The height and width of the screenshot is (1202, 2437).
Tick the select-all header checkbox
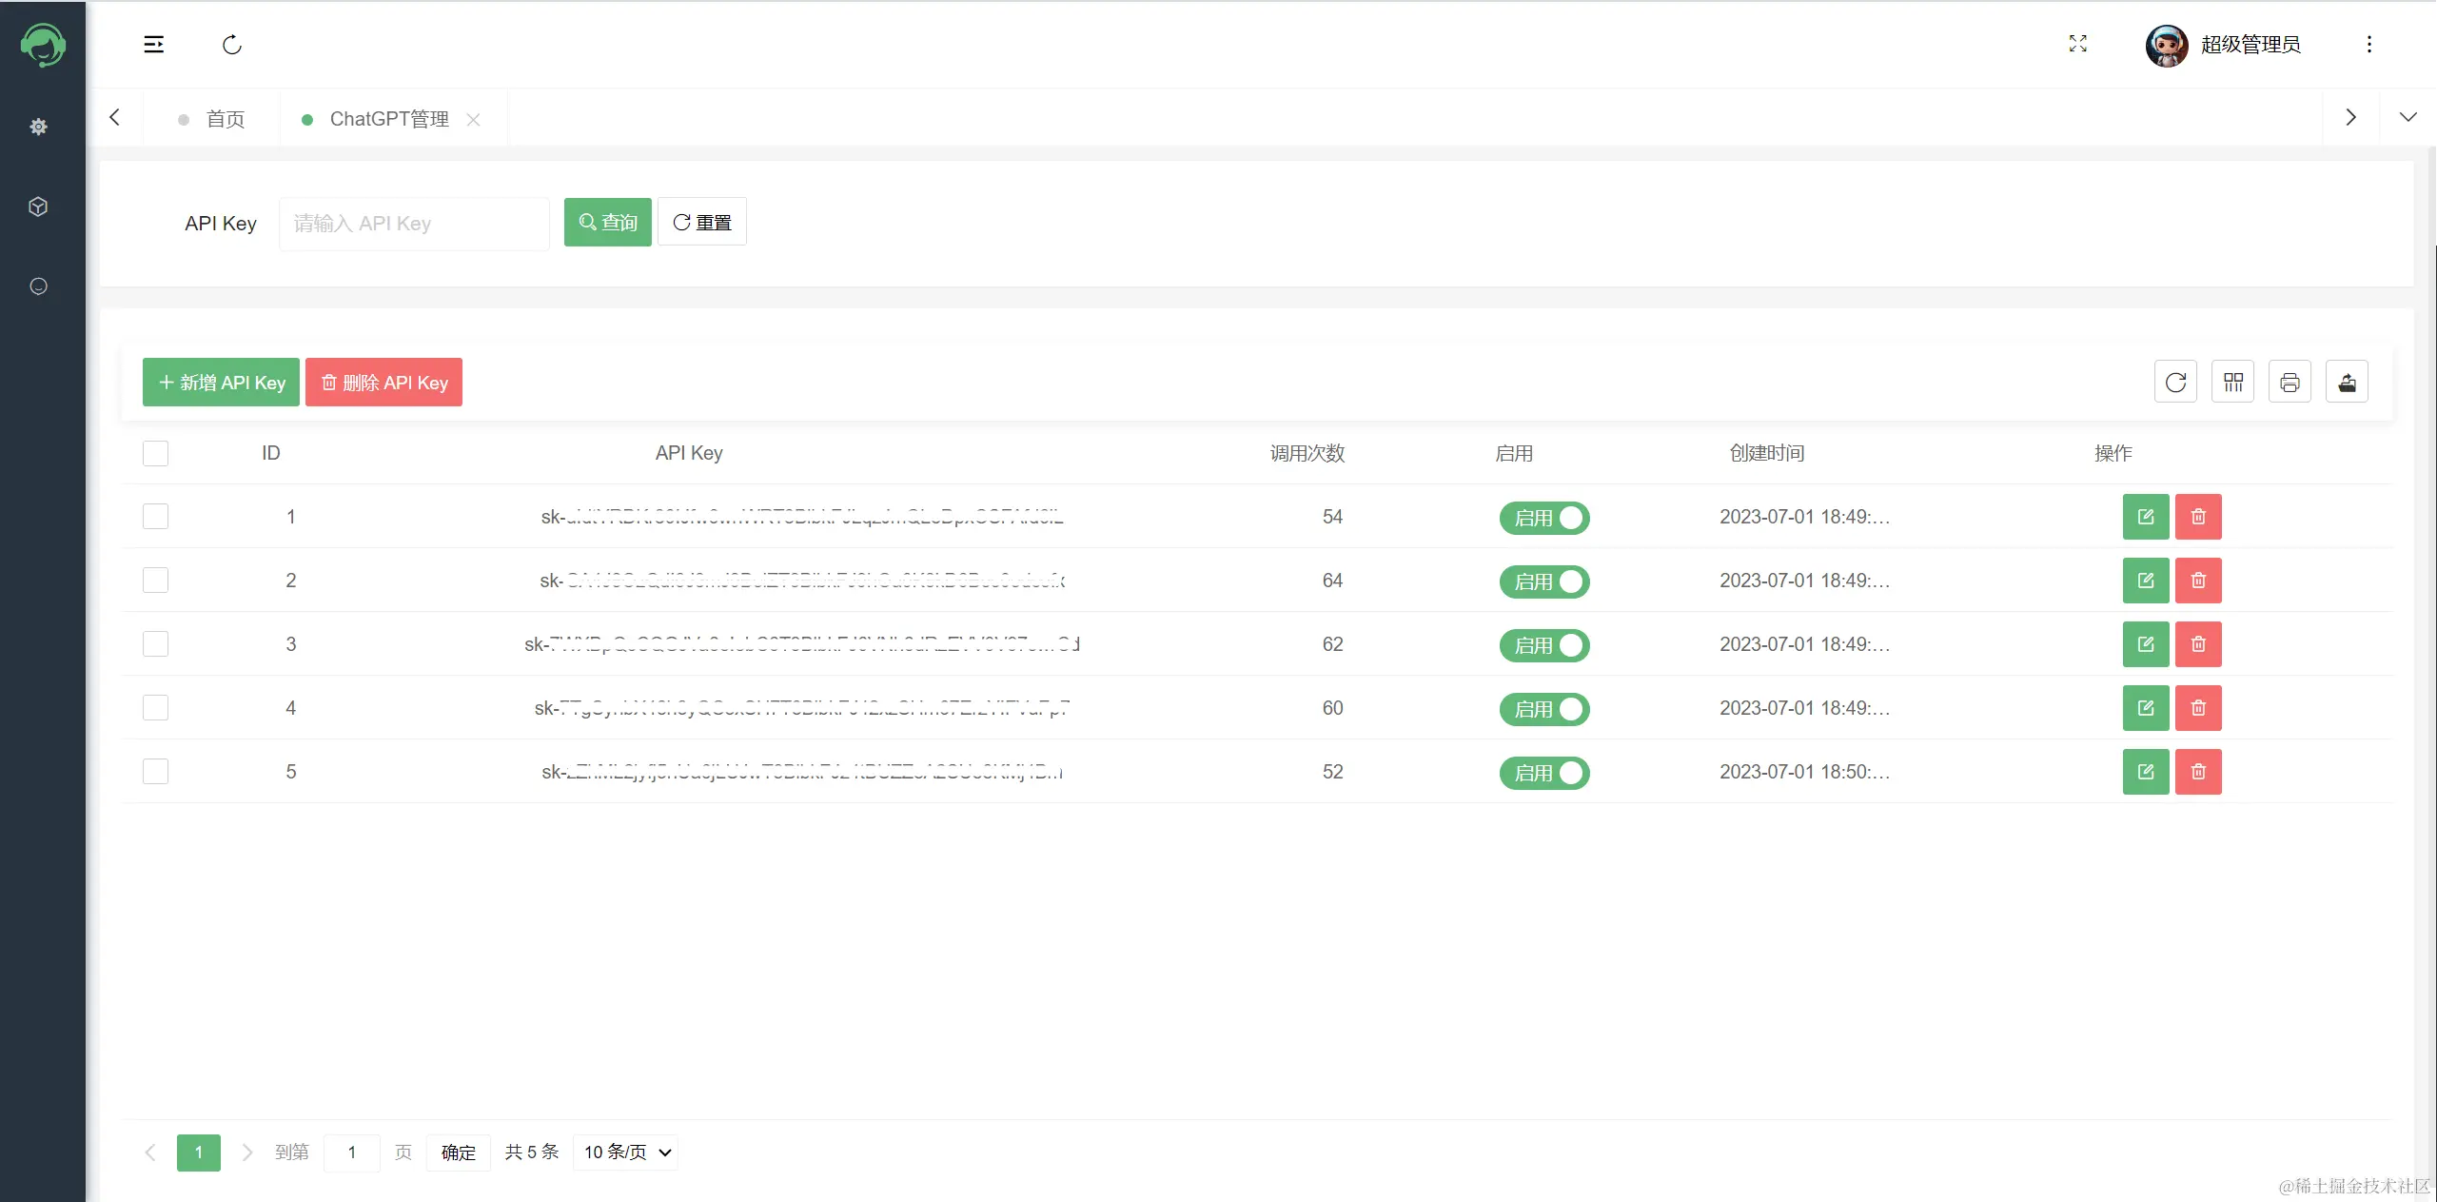(x=155, y=453)
